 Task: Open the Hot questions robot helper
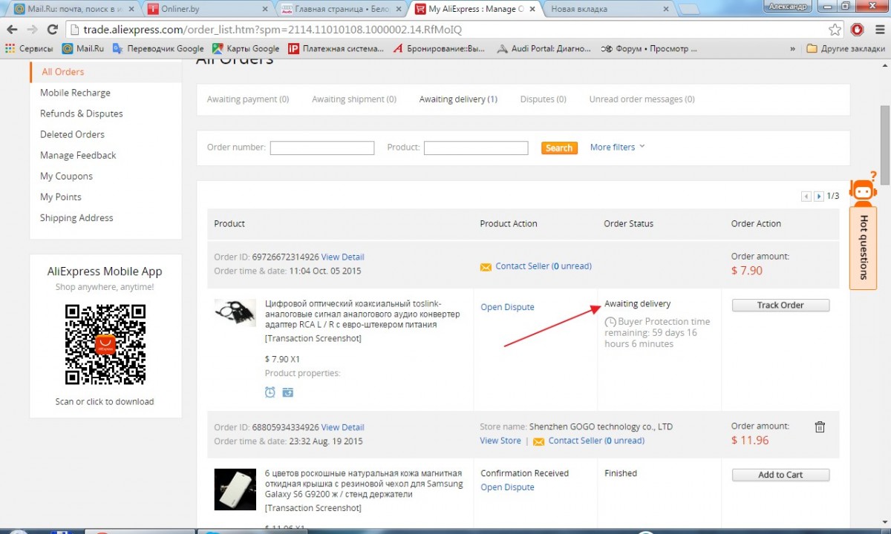(863, 230)
